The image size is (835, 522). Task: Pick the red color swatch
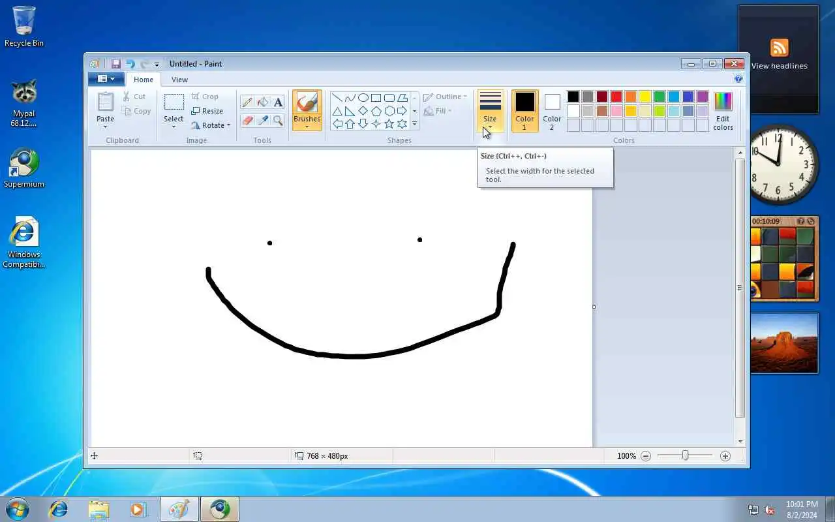[616, 97]
